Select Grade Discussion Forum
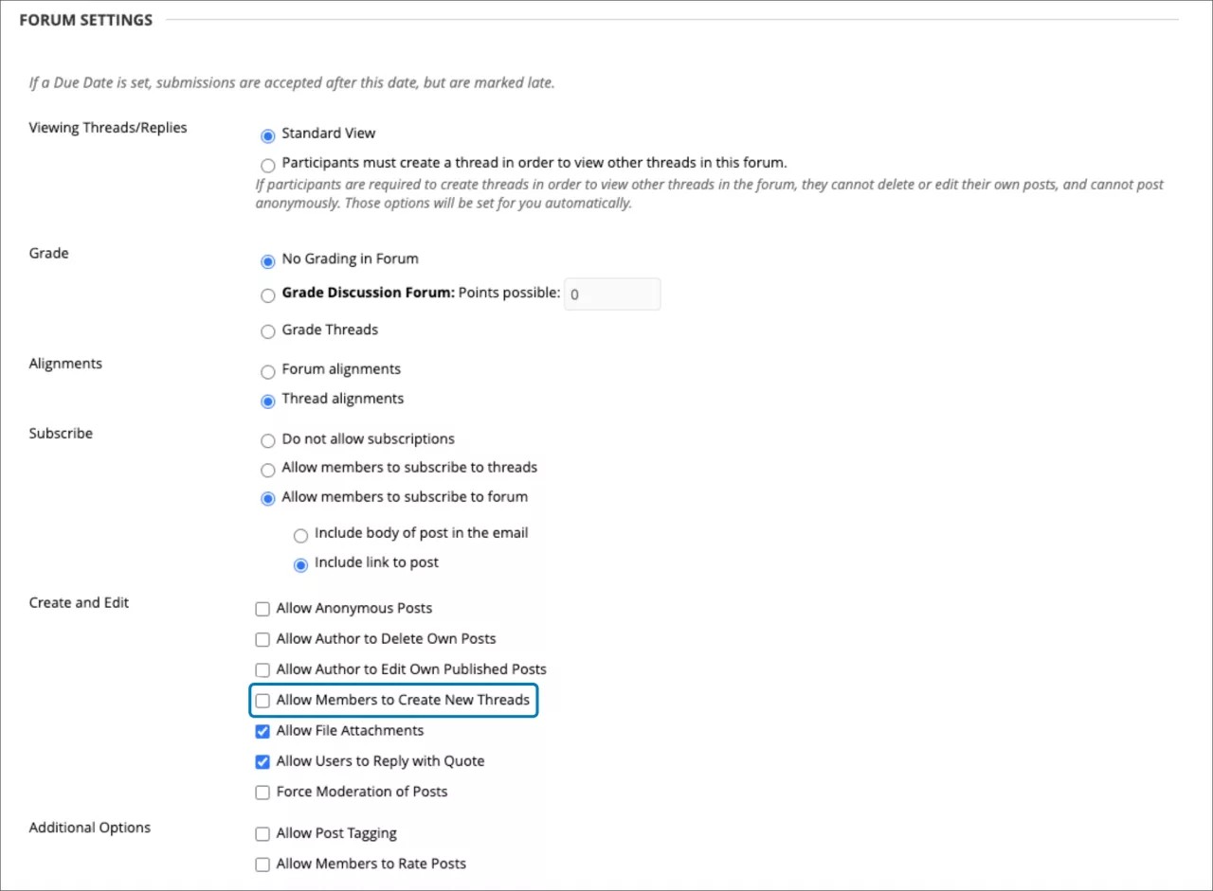Image resolution: width=1213 pixels, height=891 pixels. 267,294
